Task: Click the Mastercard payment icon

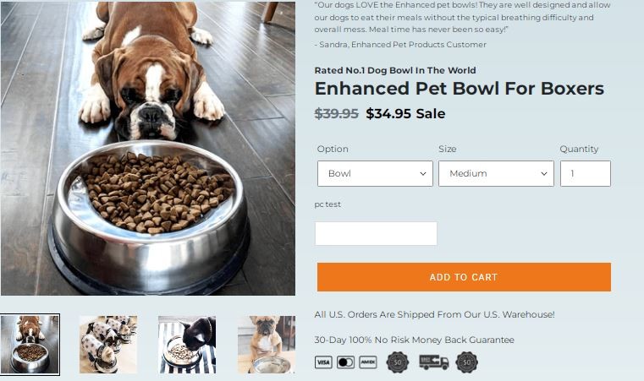Action: 345,362
